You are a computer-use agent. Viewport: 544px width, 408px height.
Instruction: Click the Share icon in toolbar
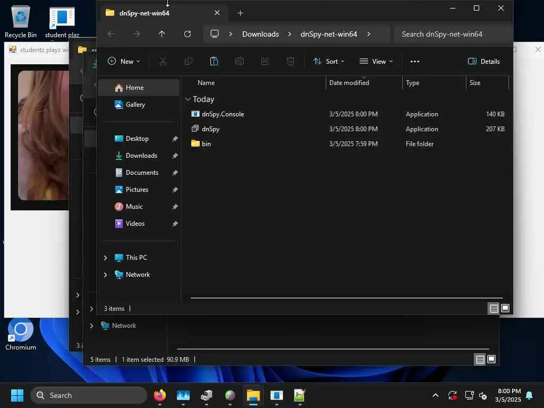click(x=265, y=62)
